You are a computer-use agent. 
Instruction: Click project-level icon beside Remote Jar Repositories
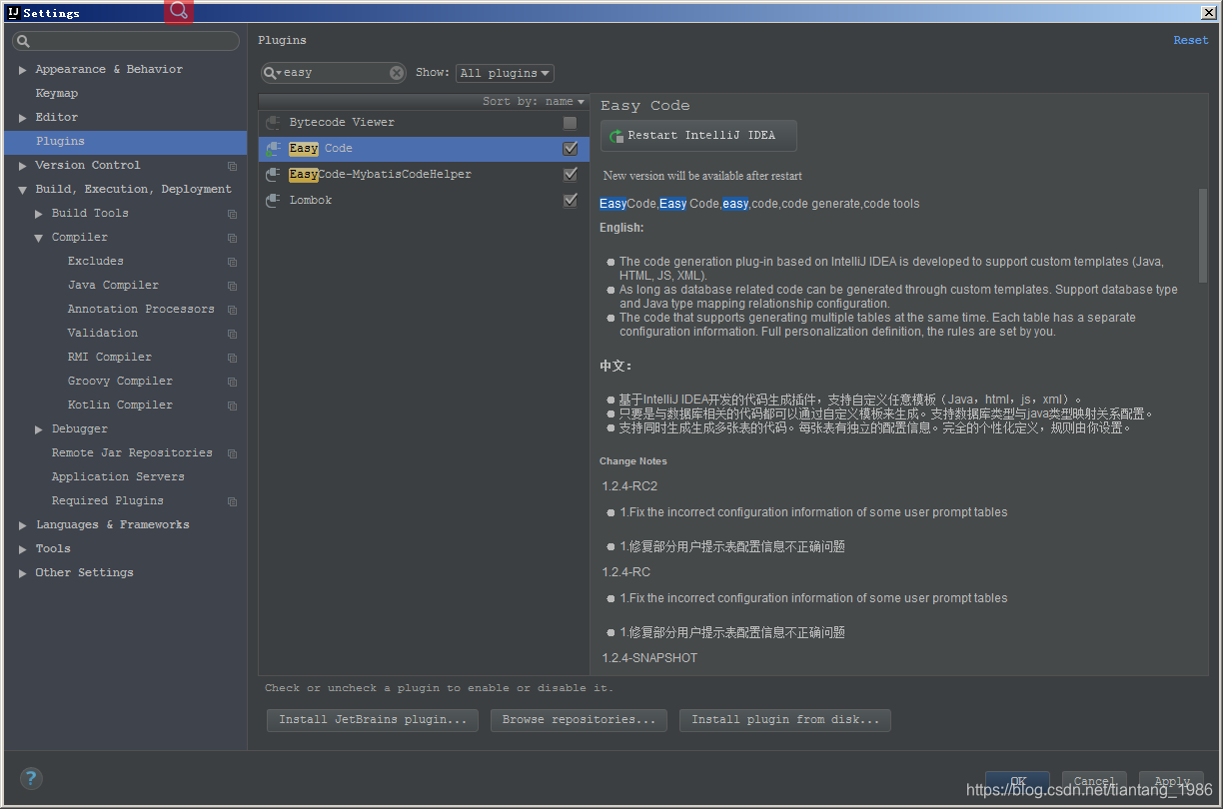[x=232, y=453]
